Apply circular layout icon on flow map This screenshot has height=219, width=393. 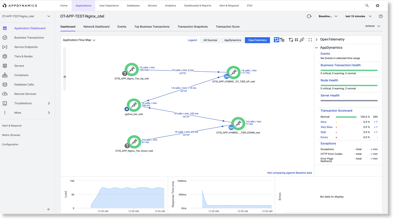291,40
